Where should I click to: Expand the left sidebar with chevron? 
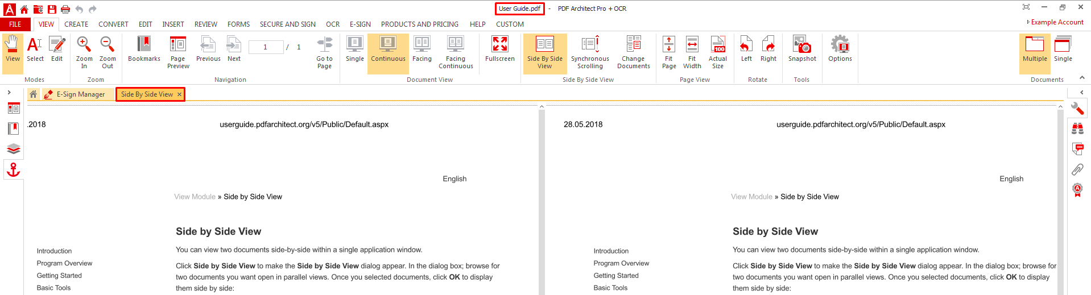tap(9, 92)
